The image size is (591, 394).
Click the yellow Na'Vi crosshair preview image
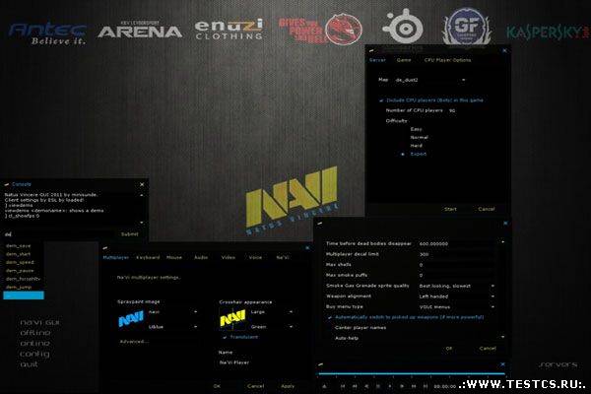point(232,318)
